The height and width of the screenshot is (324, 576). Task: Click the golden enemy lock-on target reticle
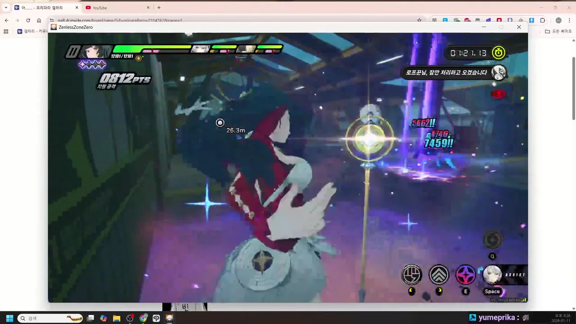click(369, 139)
